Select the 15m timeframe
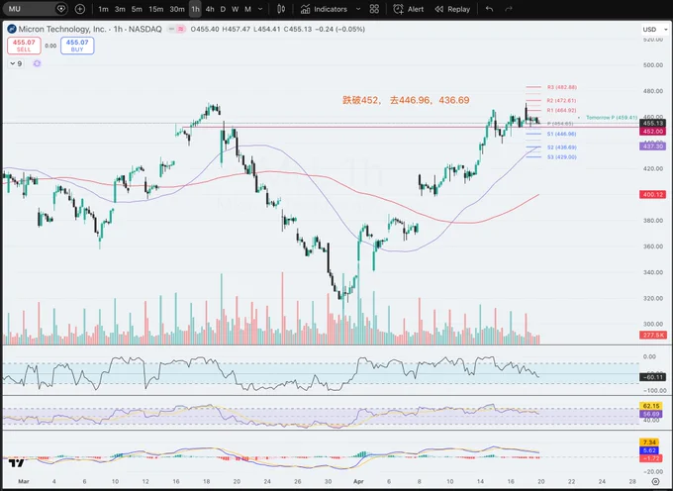Image resolution: width=673 pixels, height=491 pixels. (x=155, y=9)
